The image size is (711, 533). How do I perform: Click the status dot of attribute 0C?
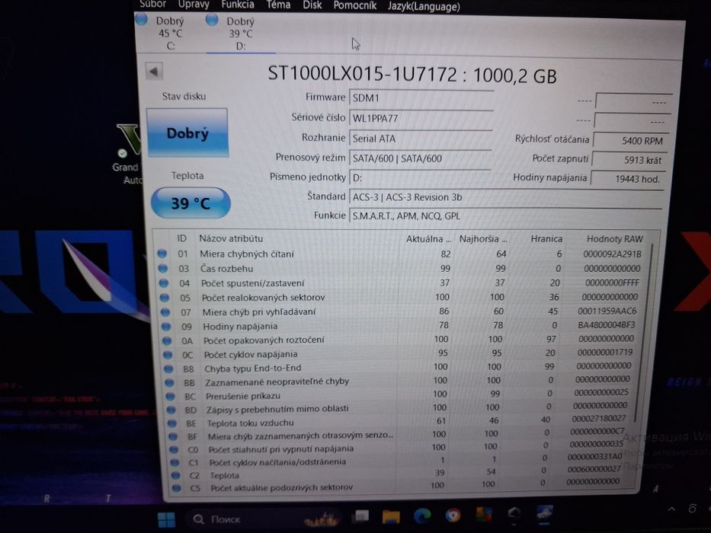pos(168,354)
